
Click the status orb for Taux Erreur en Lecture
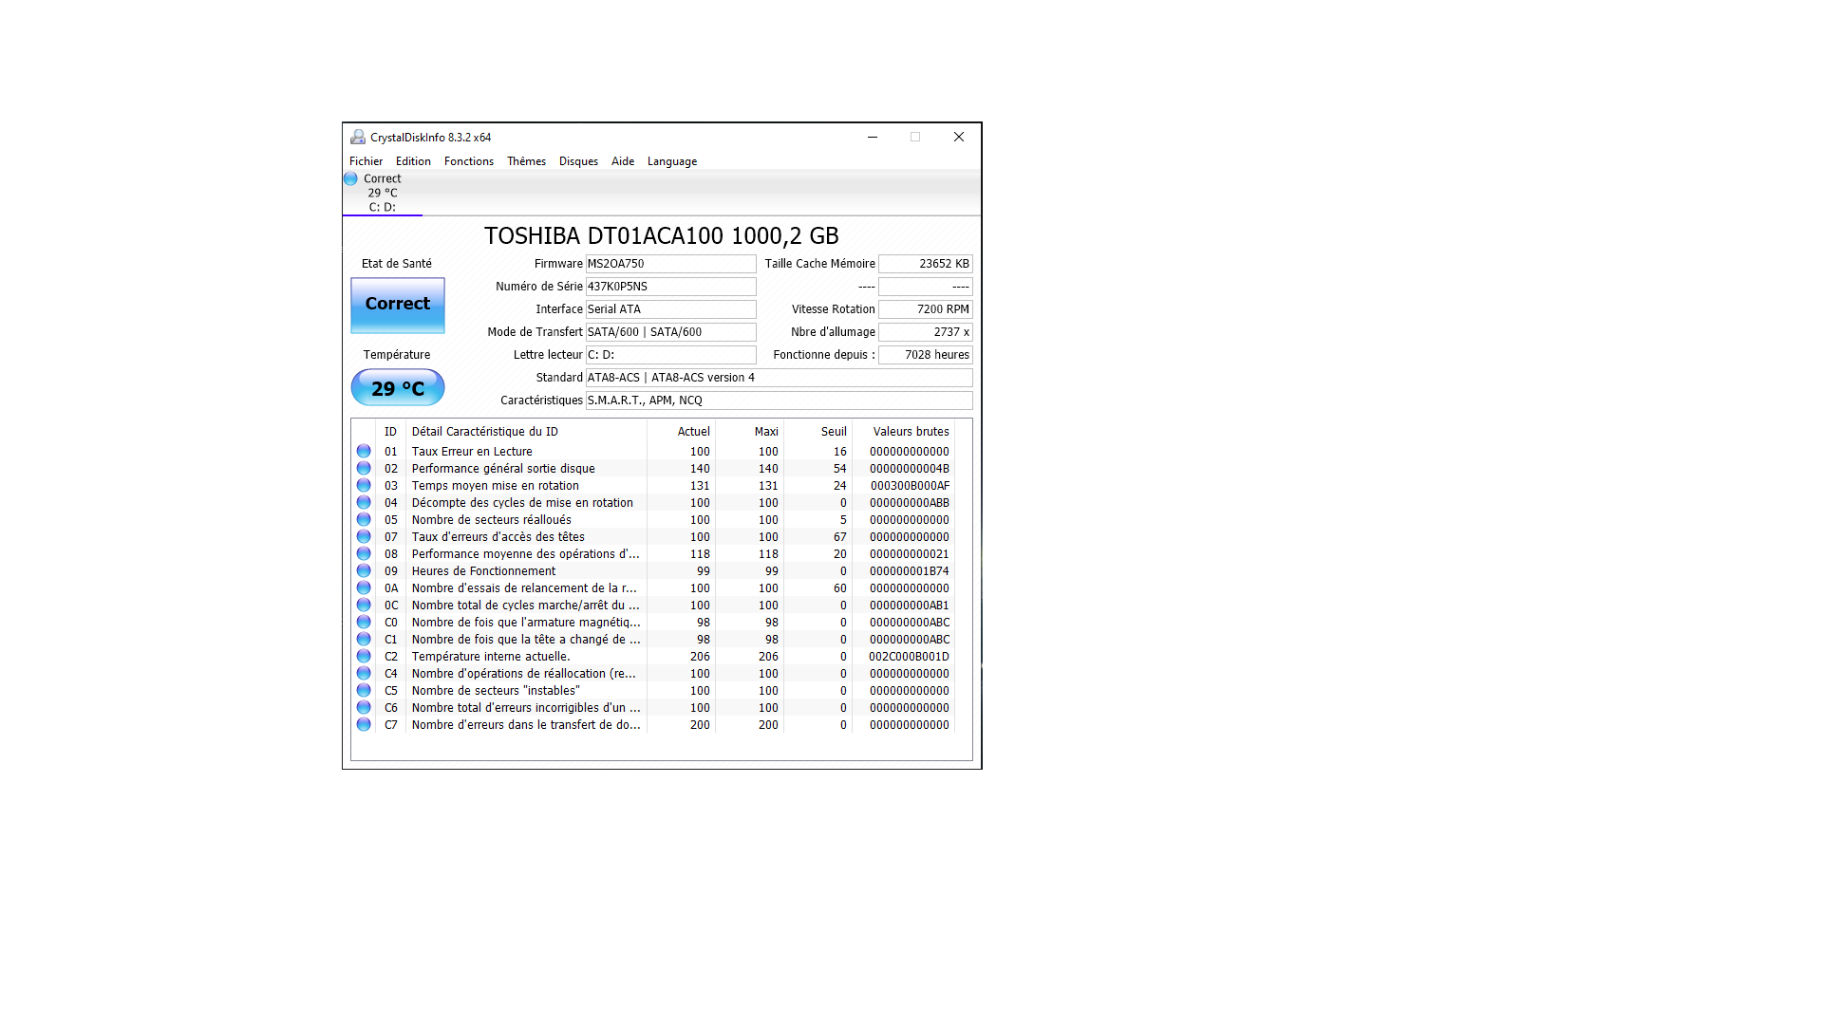point(364,452)
